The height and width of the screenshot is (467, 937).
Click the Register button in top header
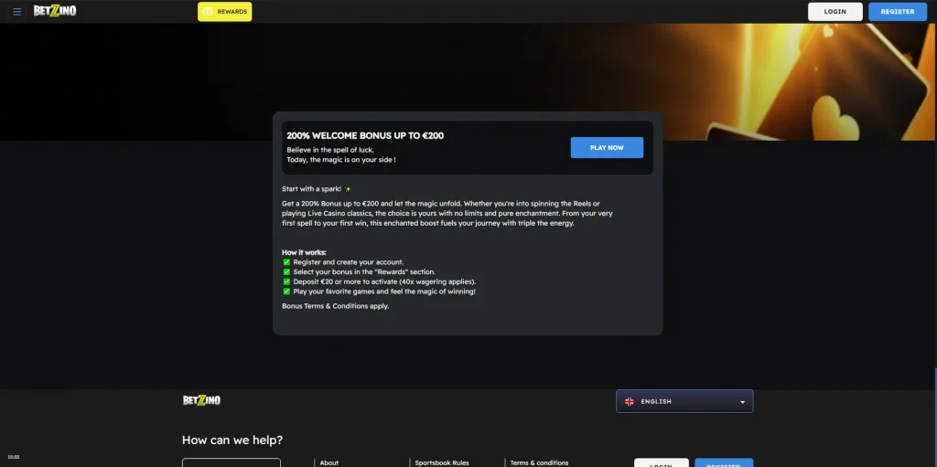(898, 12)
